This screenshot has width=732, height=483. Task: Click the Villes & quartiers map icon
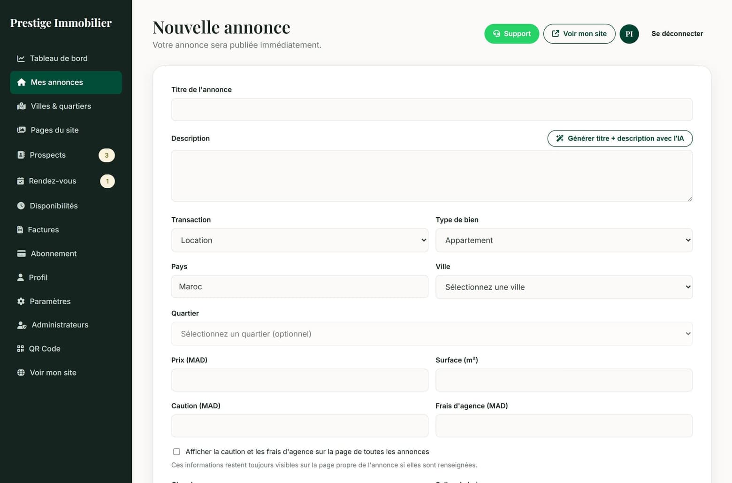[x=21, y=107]
